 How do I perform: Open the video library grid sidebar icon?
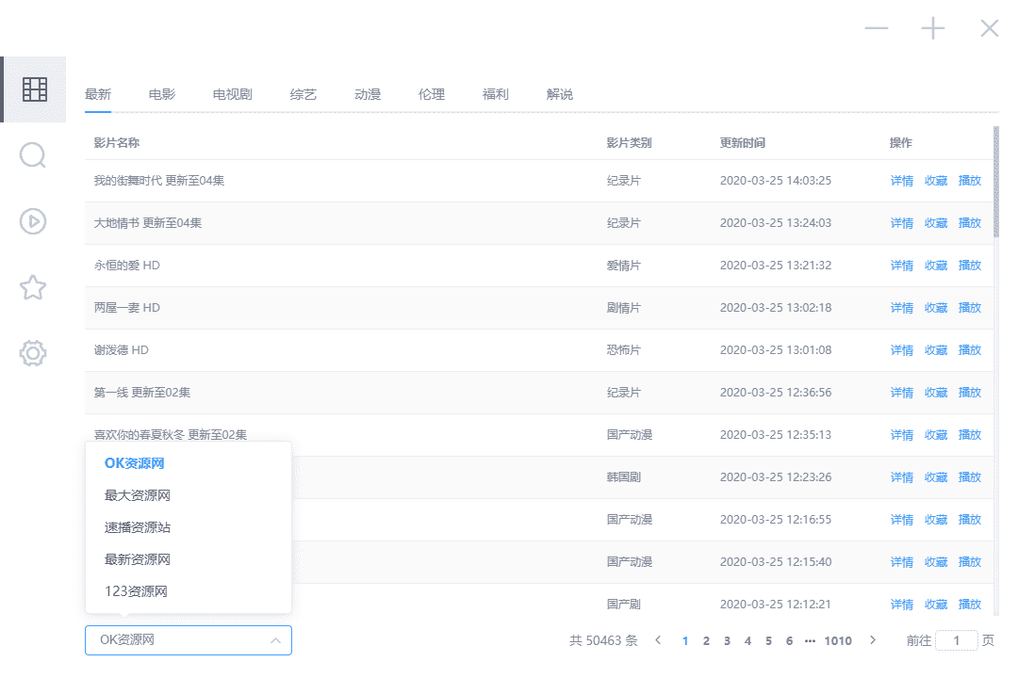coord(34,89)
